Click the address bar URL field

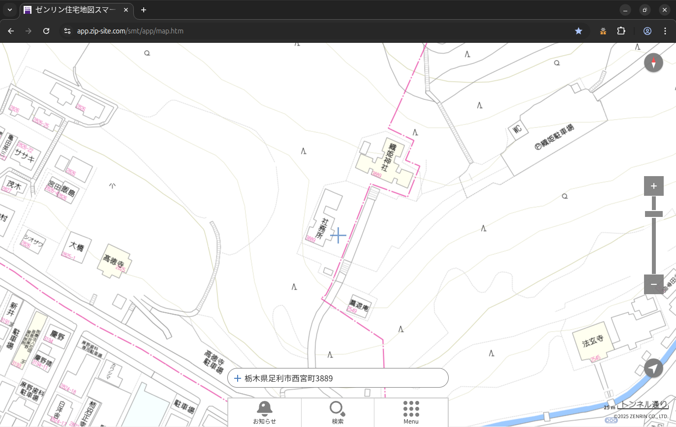(295, 31)
